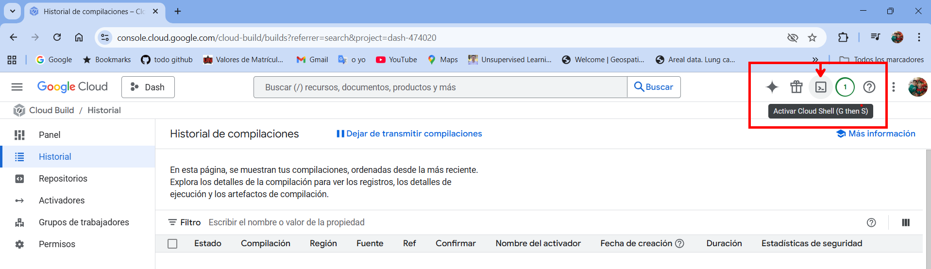Viewport: 931px width, 269px height.
Task: Open notifications badge showing 1
Action: (845, 87)
